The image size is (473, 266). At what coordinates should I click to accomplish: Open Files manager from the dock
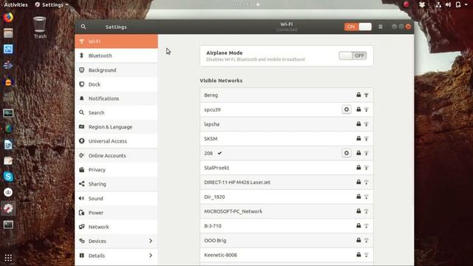tap(8, 33)
